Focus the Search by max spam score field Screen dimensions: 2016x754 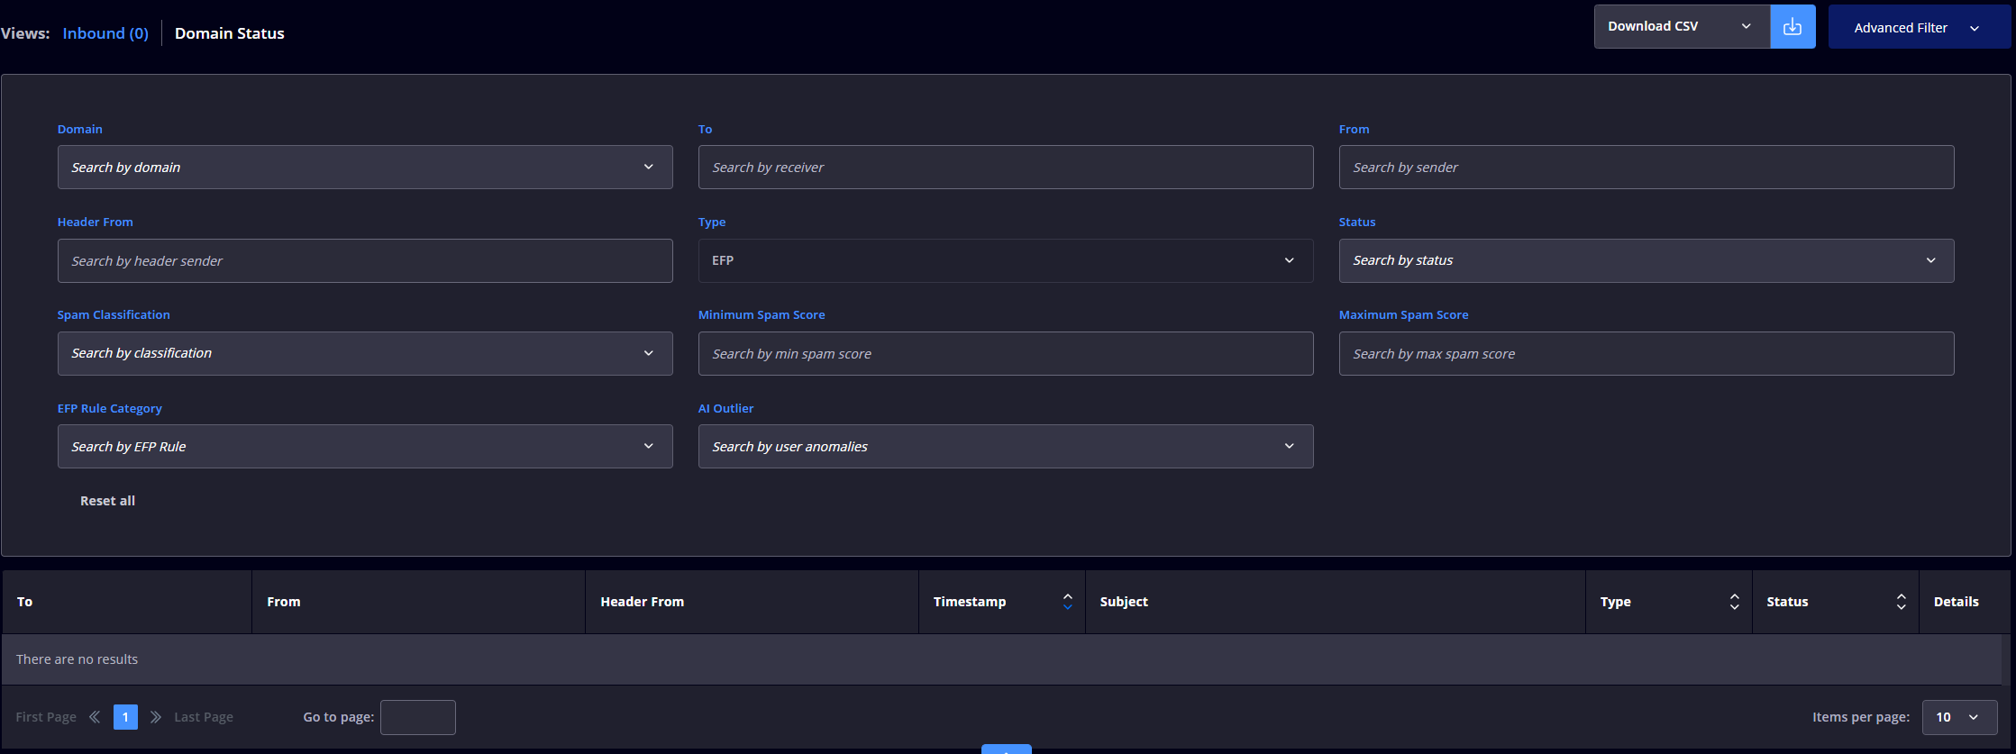point(1647,353)
